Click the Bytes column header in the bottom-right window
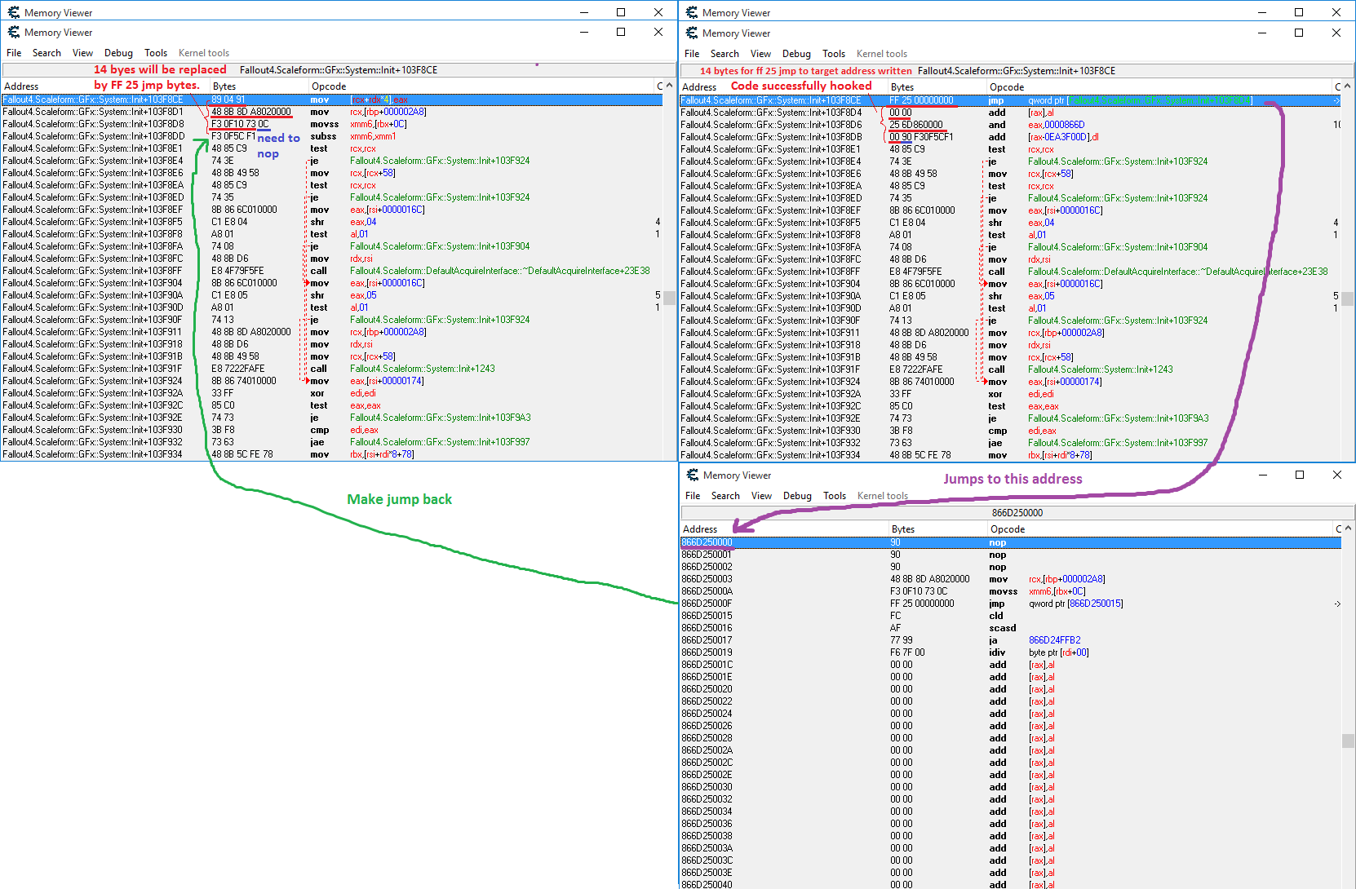1356x889 pixels. pos(903,529)
